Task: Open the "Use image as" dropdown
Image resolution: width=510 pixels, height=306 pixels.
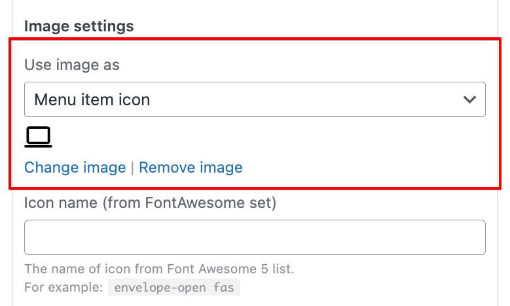Action: (x=255, y=99)
